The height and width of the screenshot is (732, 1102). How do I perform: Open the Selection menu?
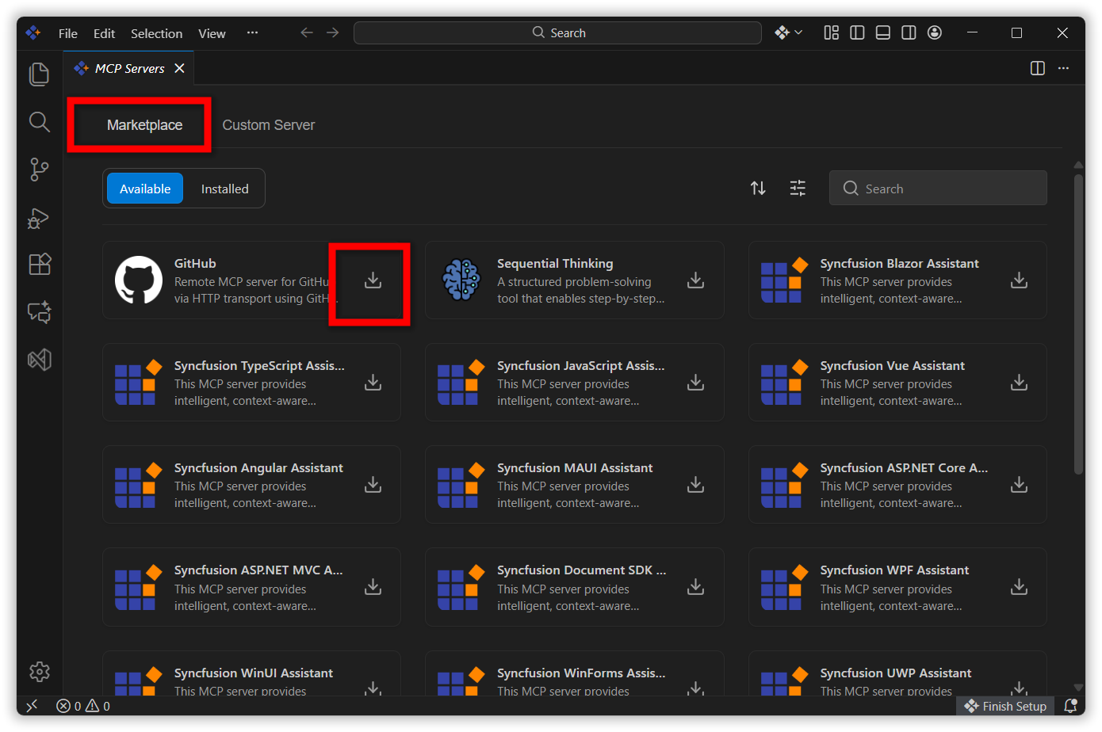click(156, 33)
